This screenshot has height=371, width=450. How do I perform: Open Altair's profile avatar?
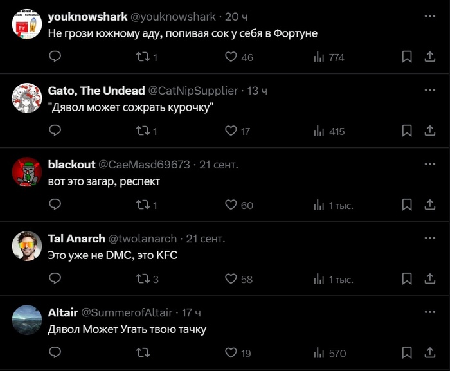pos(27,320)
